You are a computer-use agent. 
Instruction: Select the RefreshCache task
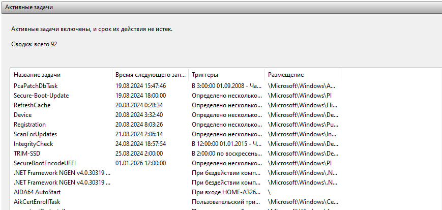click(32, 105)
